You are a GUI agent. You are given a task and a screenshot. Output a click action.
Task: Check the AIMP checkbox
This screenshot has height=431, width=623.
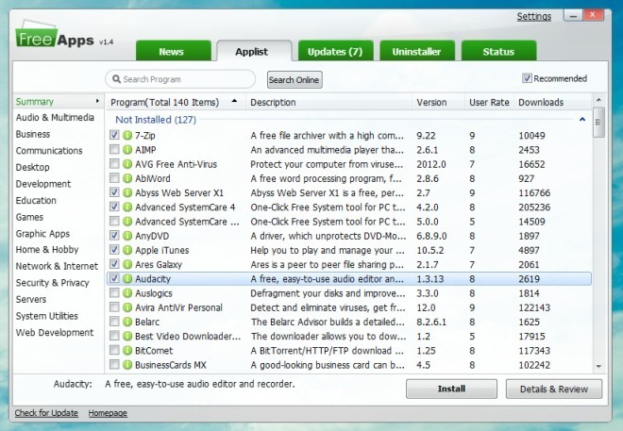[x=114, y=149]
